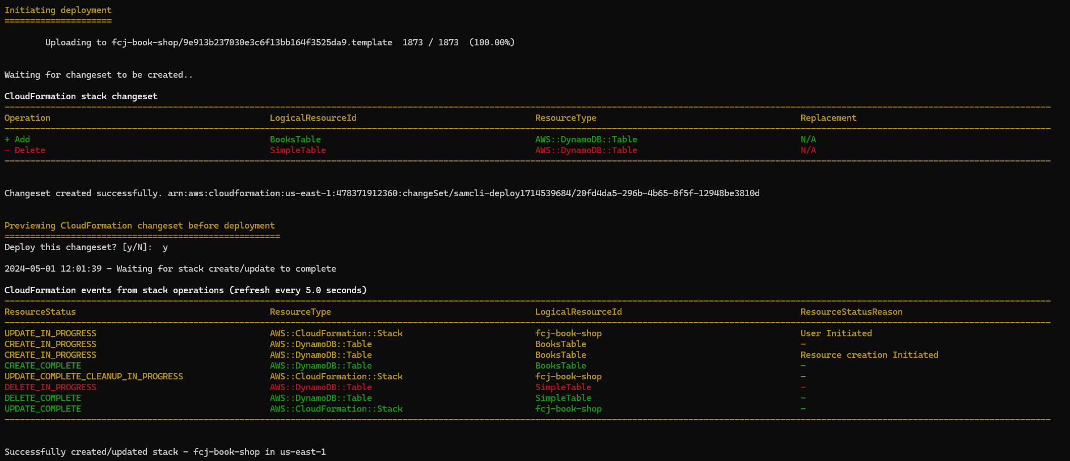Image resolution: width=1070 pixels, height=461 pixels.
Task: Click the 'ResourceStatus' column header
Action: pyautogui.click(x=40, y=312)
